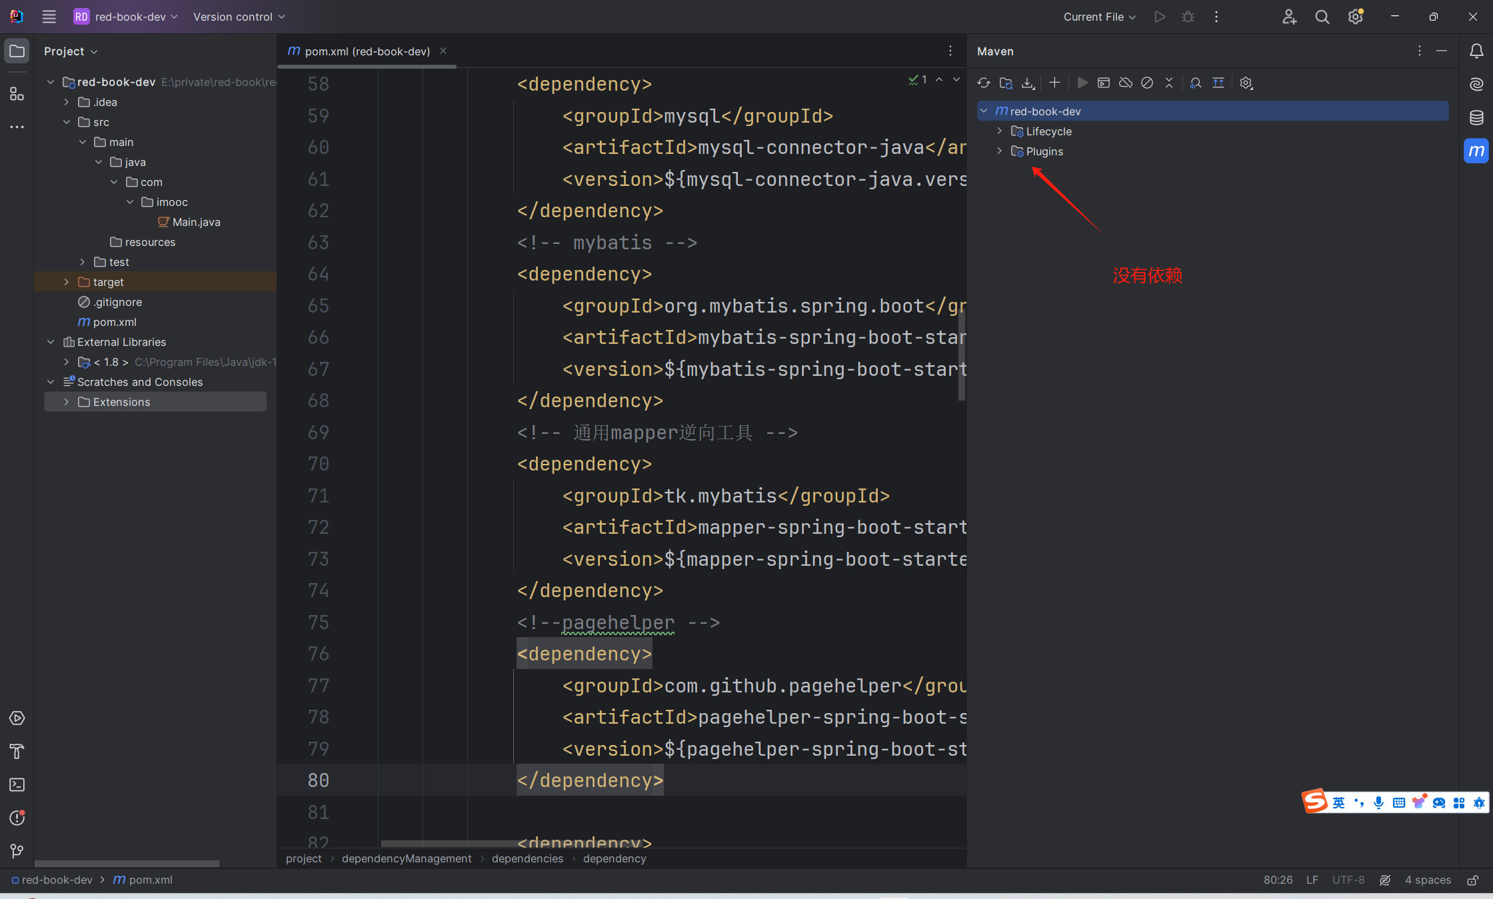Image resolution: width=1493 pixels, height=899 pixels.
Task: Open editor tabs options menu
Action: pyautogui.click(x=950, y=51)
